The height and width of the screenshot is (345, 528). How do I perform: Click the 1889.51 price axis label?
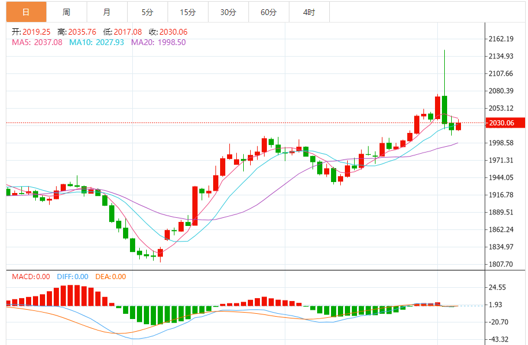click(x=501, y=212)
